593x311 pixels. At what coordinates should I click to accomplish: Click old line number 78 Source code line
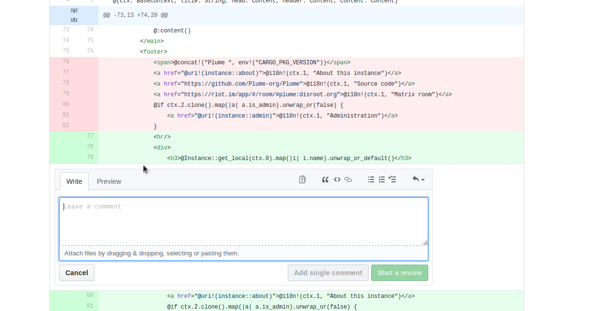pyautogui.click(x=65, y=83)
